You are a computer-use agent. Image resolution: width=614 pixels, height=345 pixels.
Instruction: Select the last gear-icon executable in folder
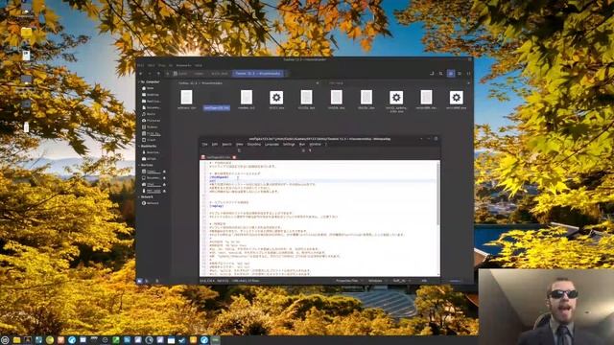point(457,98)
